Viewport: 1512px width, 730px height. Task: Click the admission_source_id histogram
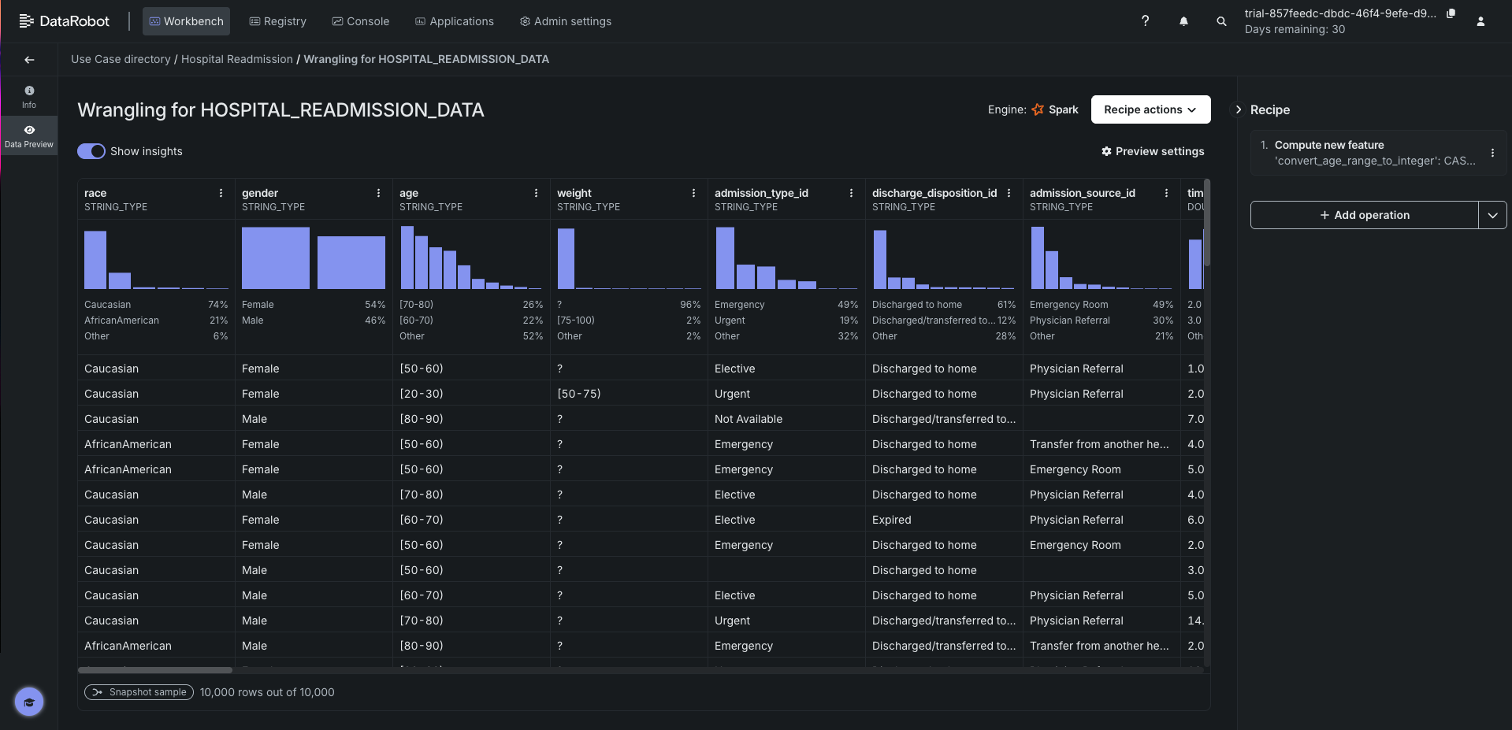pyautogui.click(x=1101, y=258)
